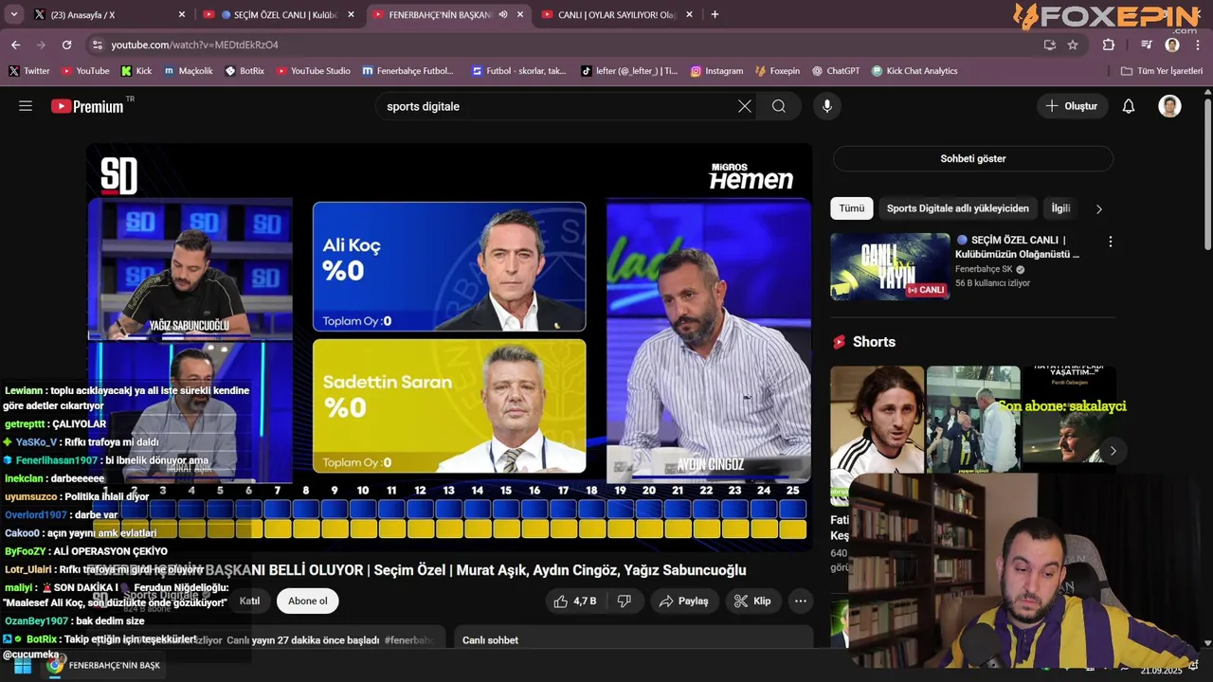Screen dimensions: 1213x682
Task: Click the Katıl join button
Action: (x=249, y=601)
